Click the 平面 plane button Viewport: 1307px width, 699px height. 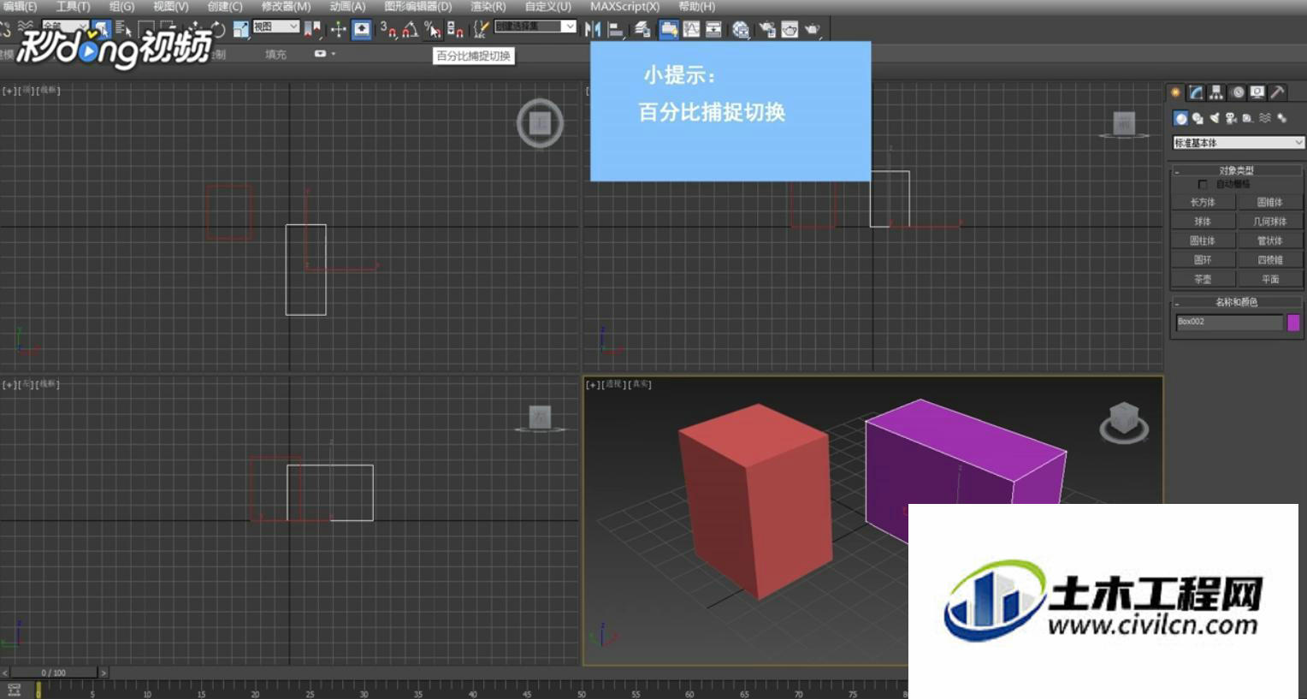pos(1270,280)
